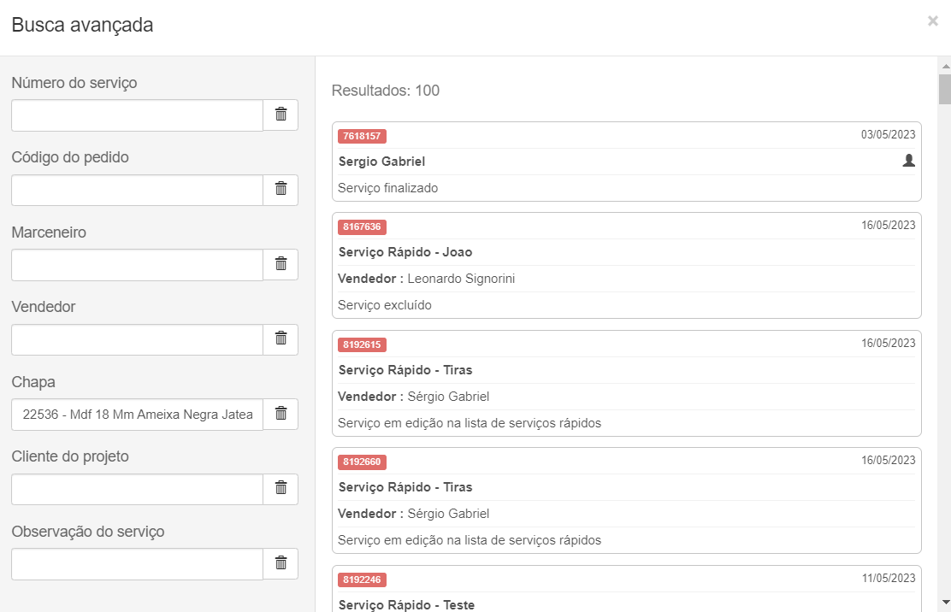Open the Vendedor search field
This screenshot has width=951, height=612.
[x=137, y=339]
